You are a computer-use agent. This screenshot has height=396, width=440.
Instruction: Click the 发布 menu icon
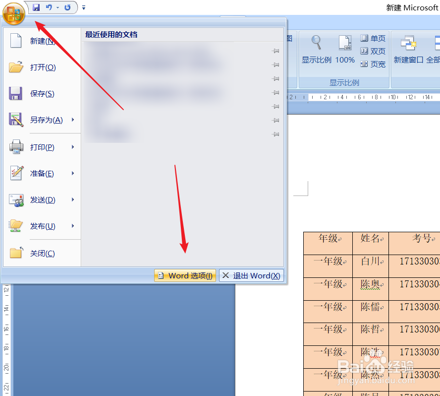coord(16,226)
